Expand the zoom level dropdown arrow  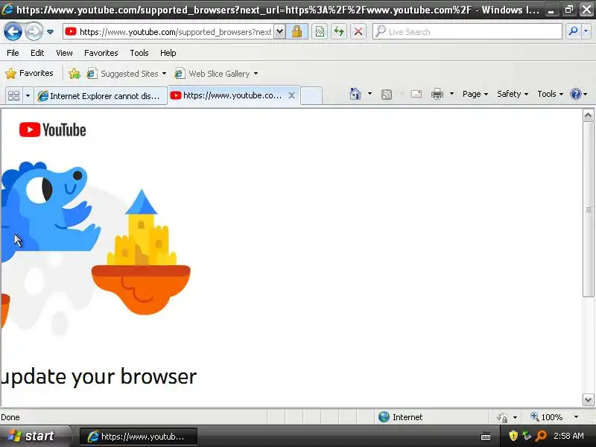576,417
